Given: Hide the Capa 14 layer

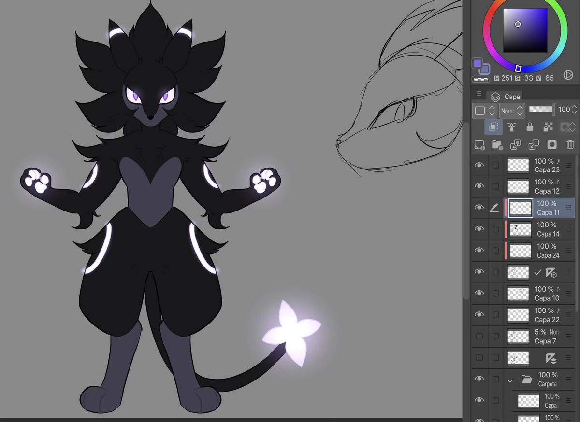Looking at the screenshot, I should [479, 229].
